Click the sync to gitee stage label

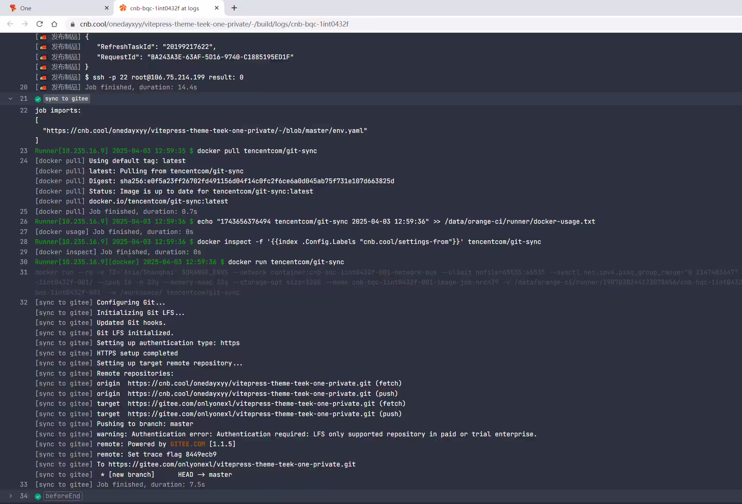[67, 99]
